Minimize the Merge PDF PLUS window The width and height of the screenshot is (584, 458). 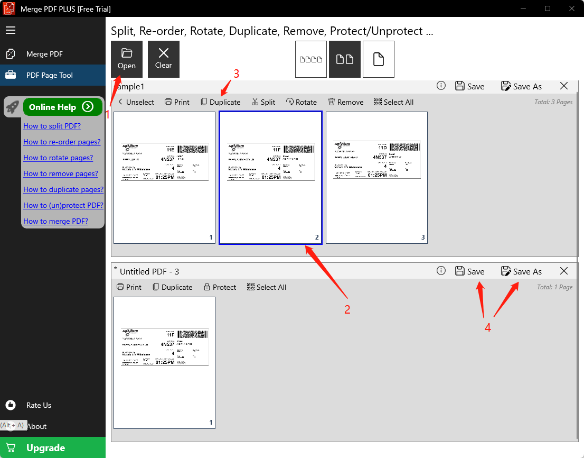[523, 8]
